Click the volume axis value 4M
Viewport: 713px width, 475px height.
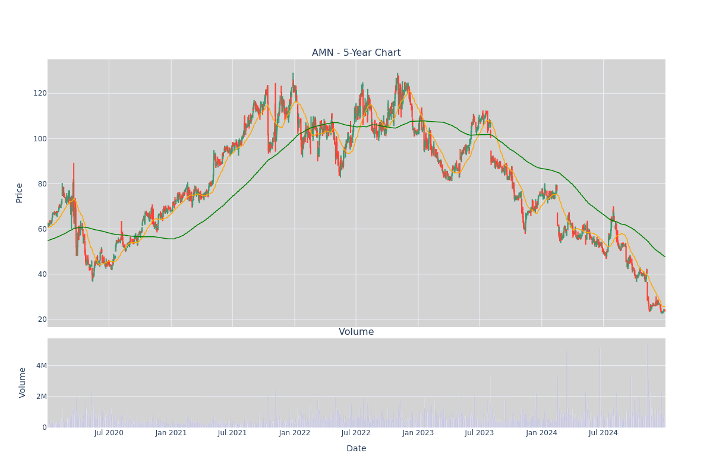tap(41, 366)
